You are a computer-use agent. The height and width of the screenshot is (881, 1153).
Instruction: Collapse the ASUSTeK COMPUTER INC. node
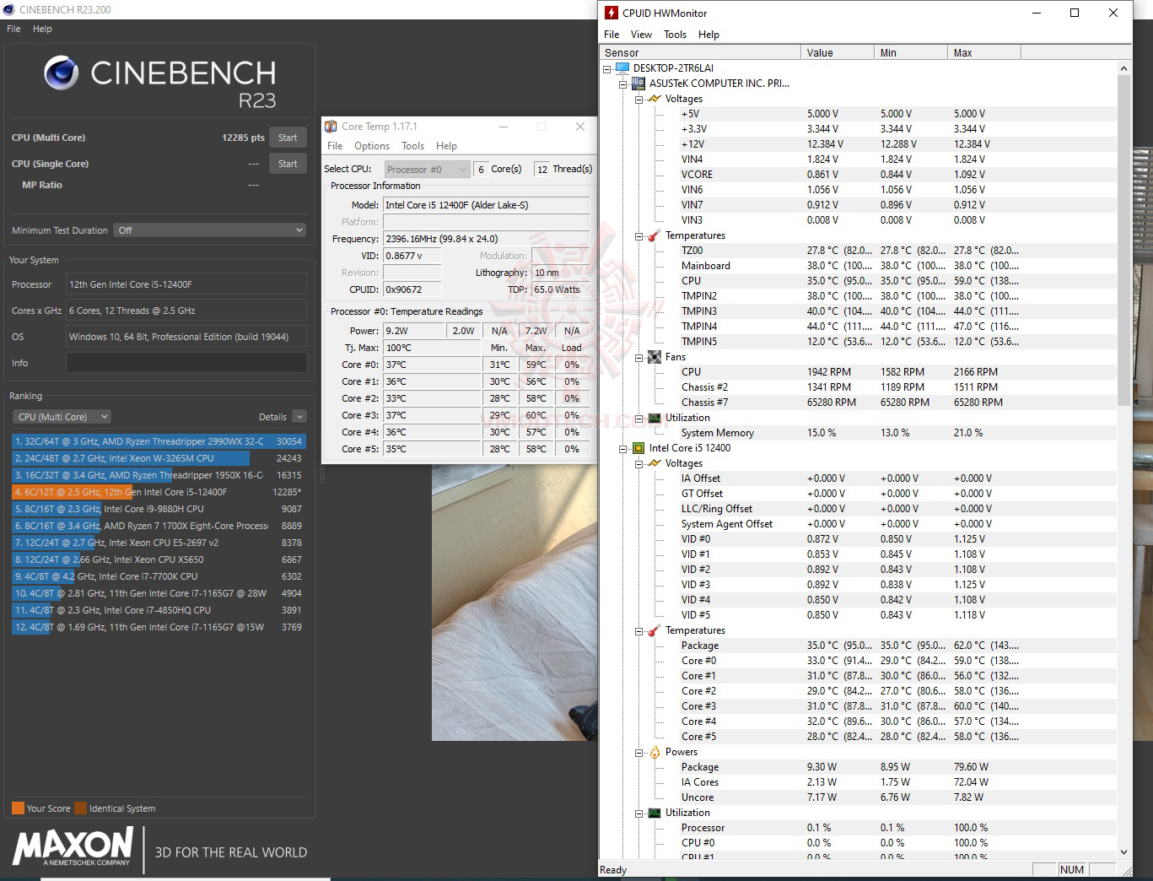623,84
